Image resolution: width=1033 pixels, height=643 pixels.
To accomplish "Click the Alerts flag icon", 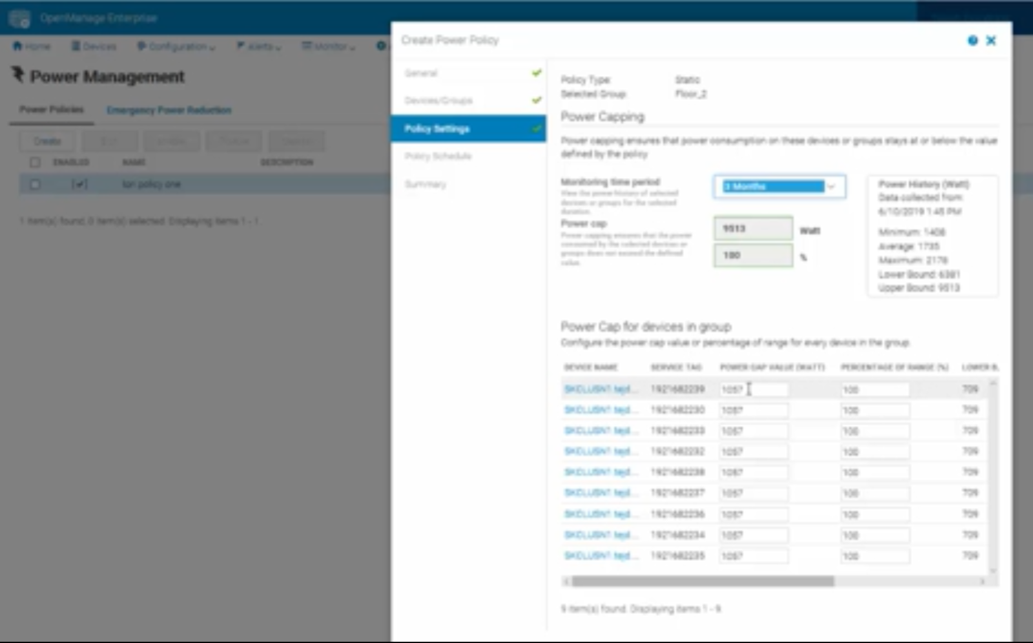I will (239, 46).
